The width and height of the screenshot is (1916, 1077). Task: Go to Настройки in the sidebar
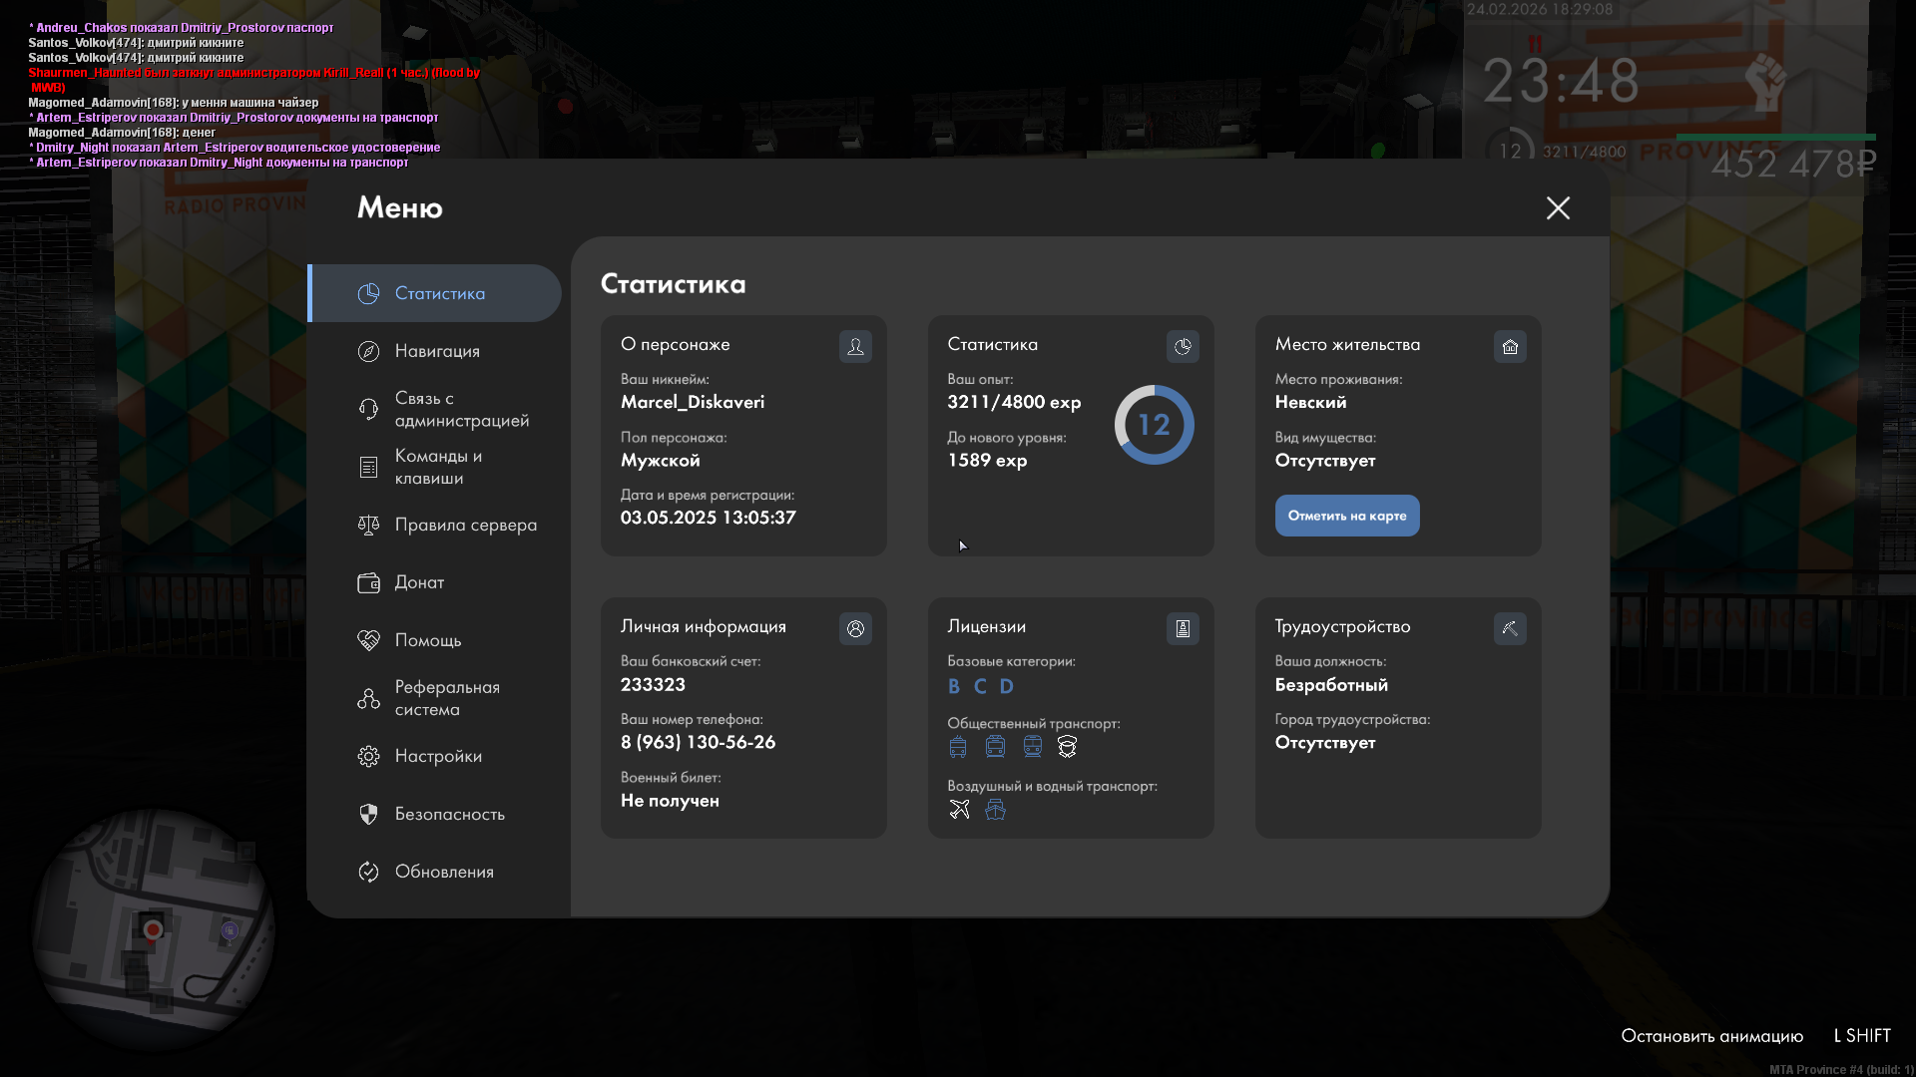[x=438, y=756]
